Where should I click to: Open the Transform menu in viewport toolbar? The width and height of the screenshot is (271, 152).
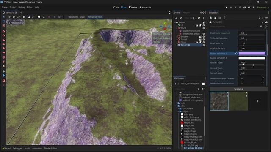point(73,17)
